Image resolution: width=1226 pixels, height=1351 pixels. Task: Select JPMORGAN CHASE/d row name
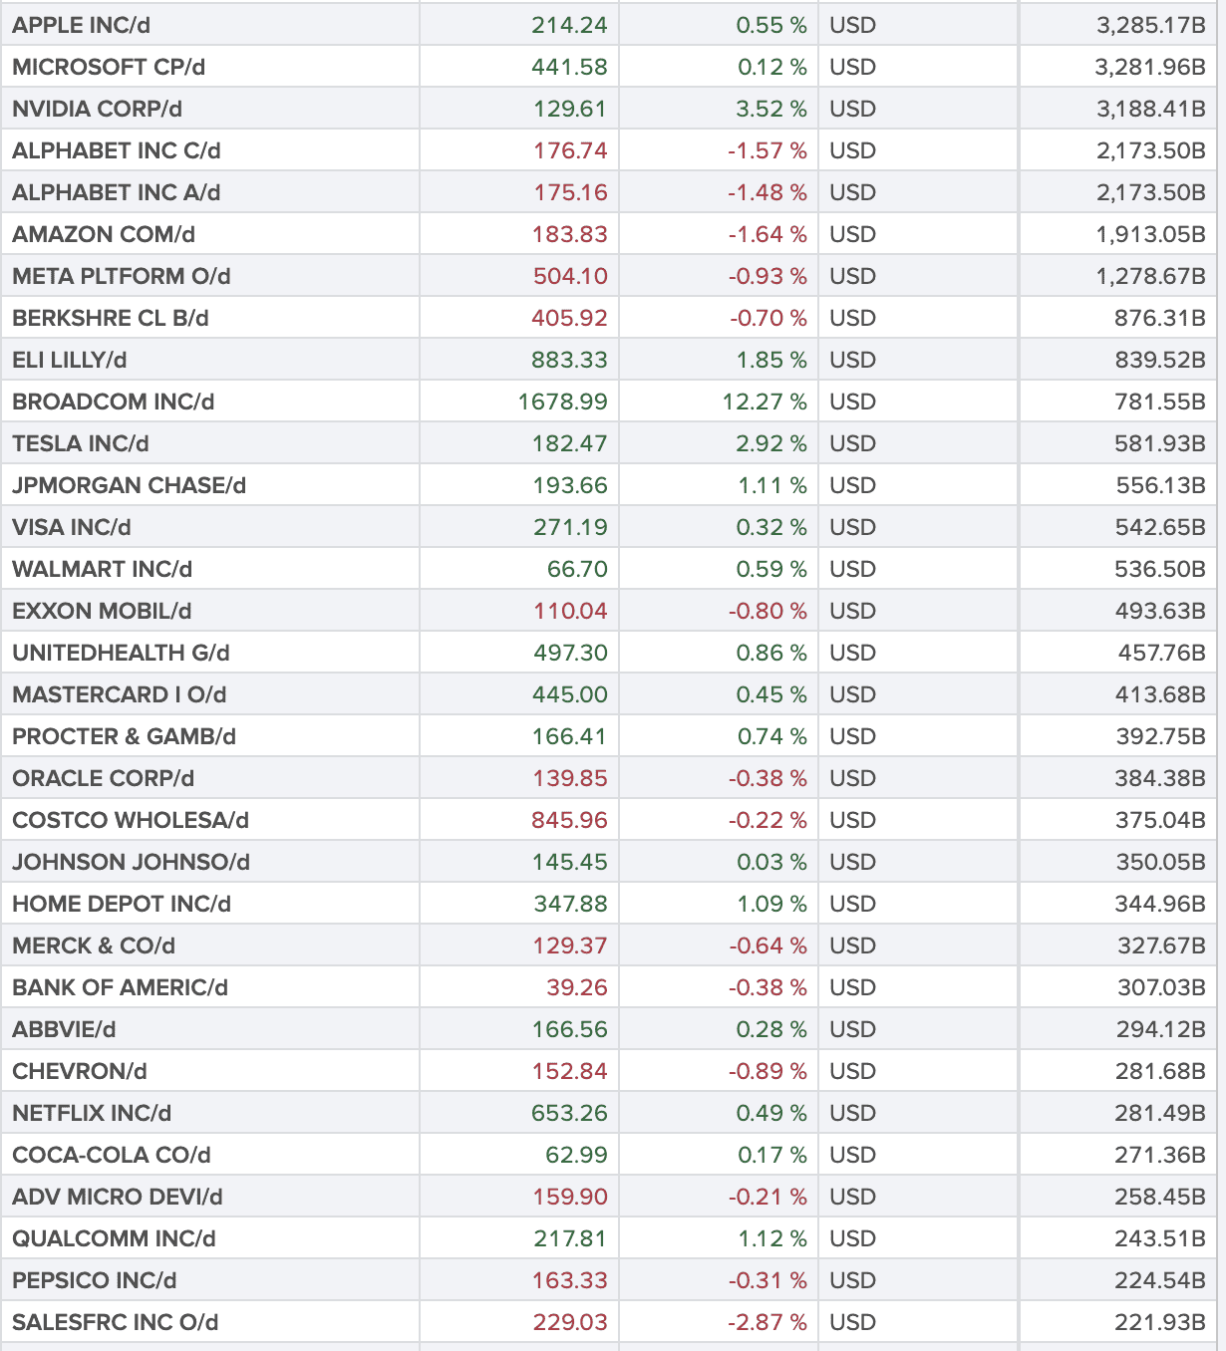(x=130, y=485)
